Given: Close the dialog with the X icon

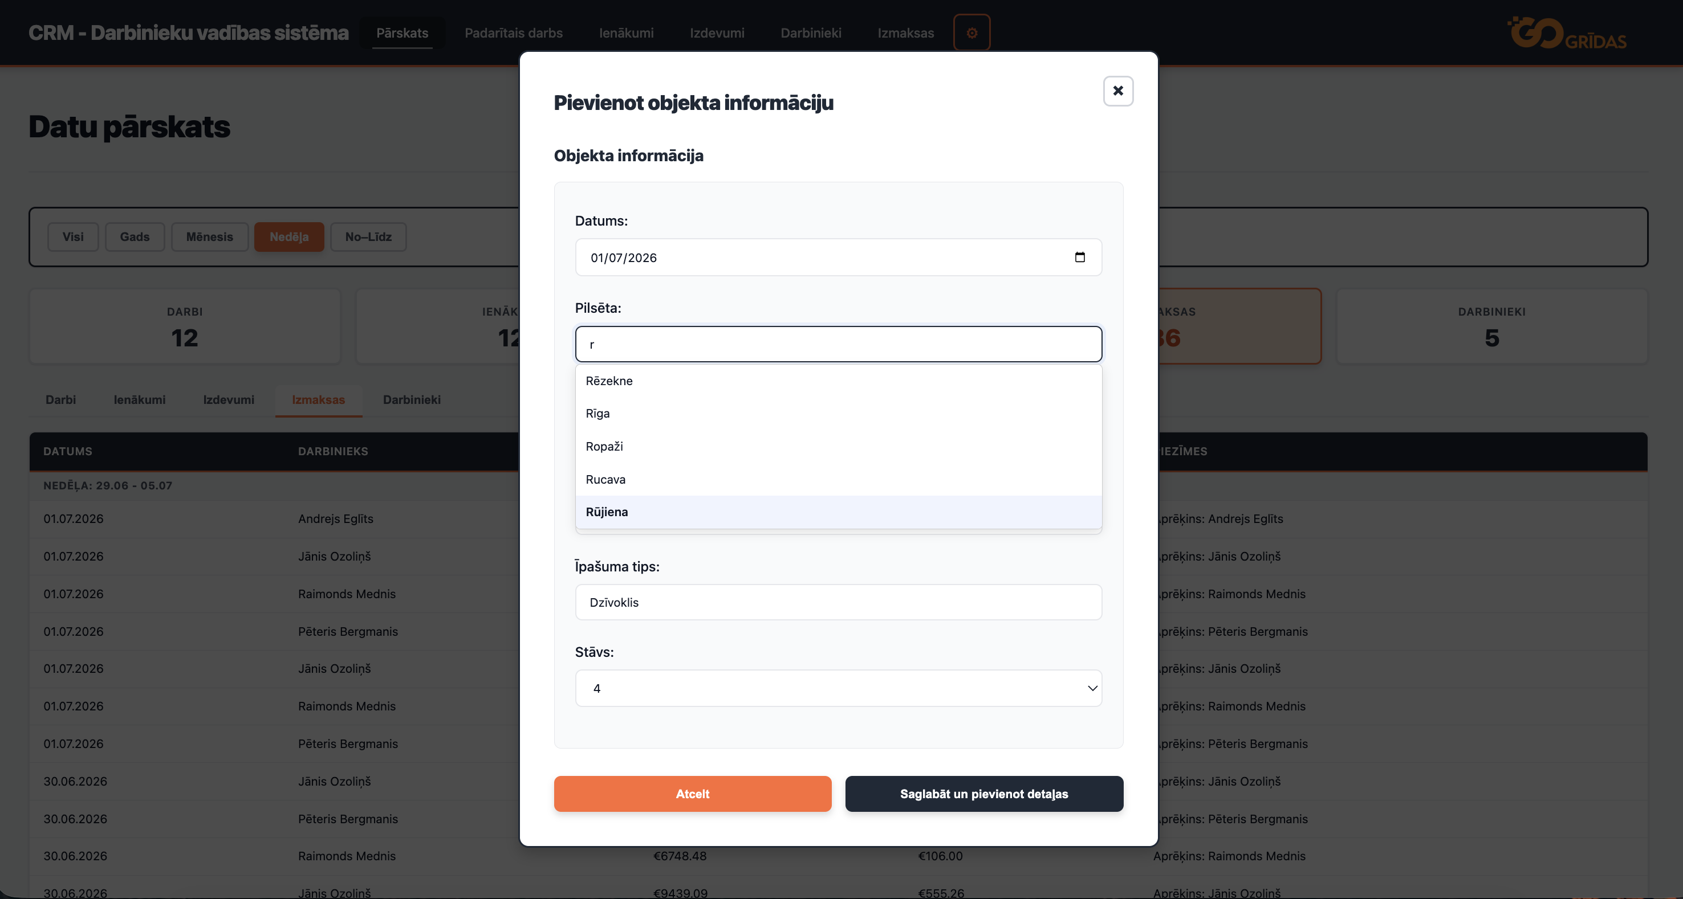Looking at the screenshot, I should [1118, 91].
